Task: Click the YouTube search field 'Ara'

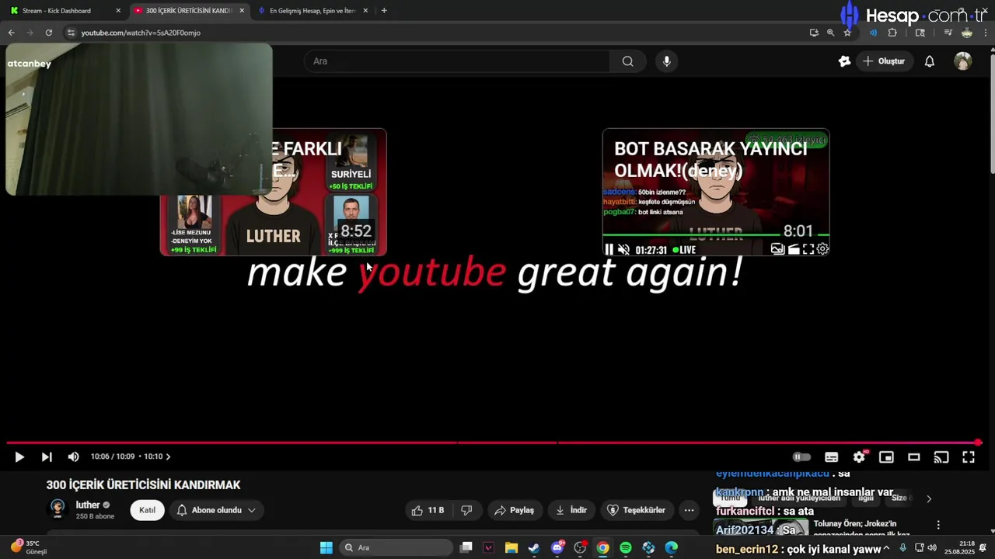Action: (x=457, y=61)
